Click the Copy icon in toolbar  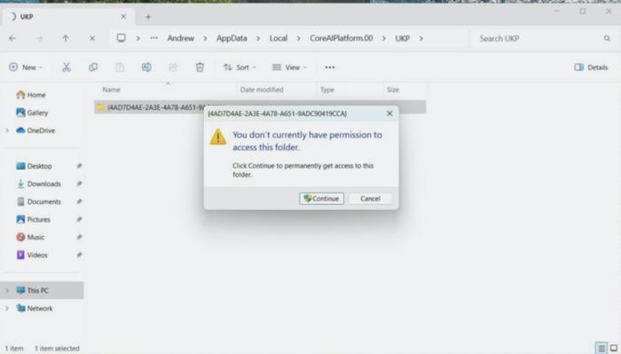coord(93,67)
